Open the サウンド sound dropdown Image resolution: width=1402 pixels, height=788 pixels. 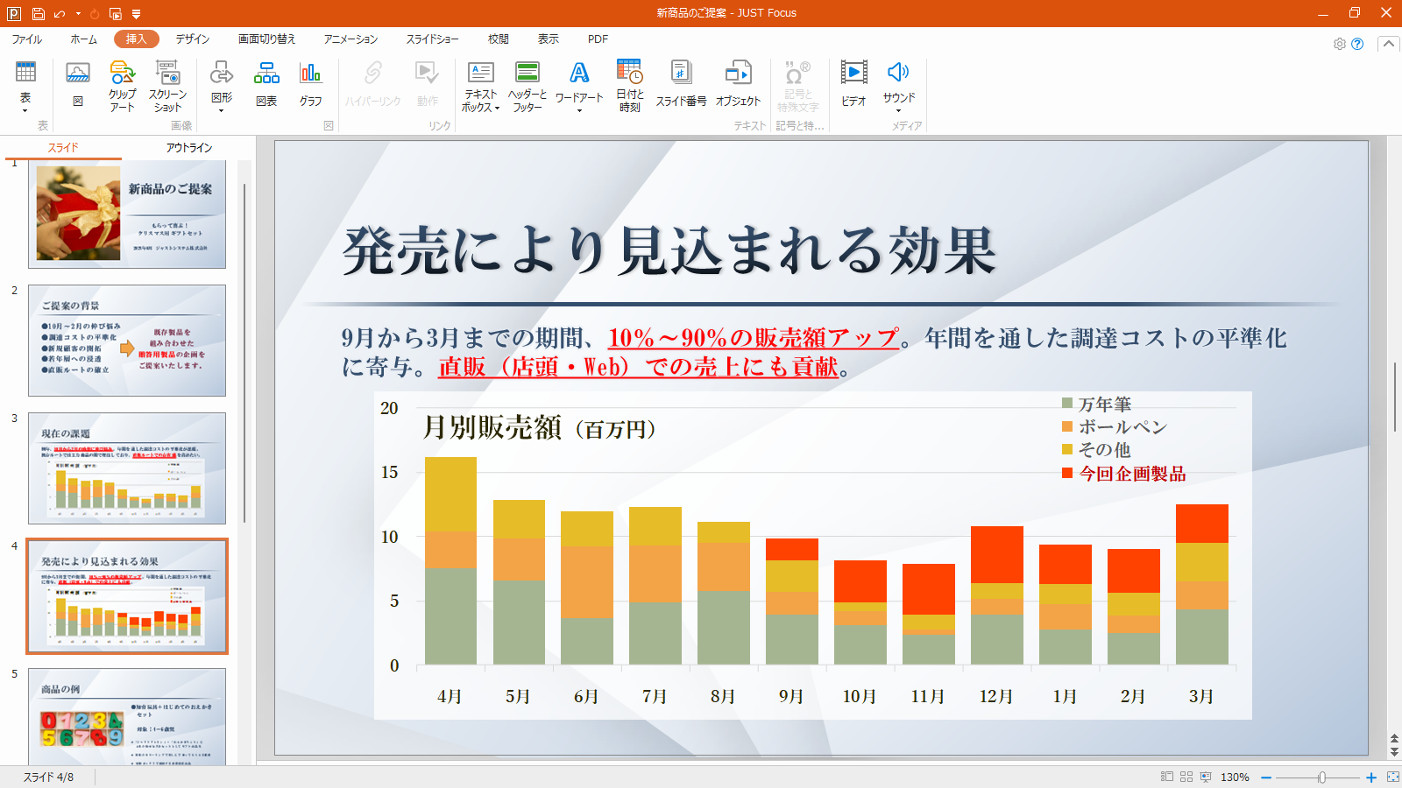[x=898, y=110]
